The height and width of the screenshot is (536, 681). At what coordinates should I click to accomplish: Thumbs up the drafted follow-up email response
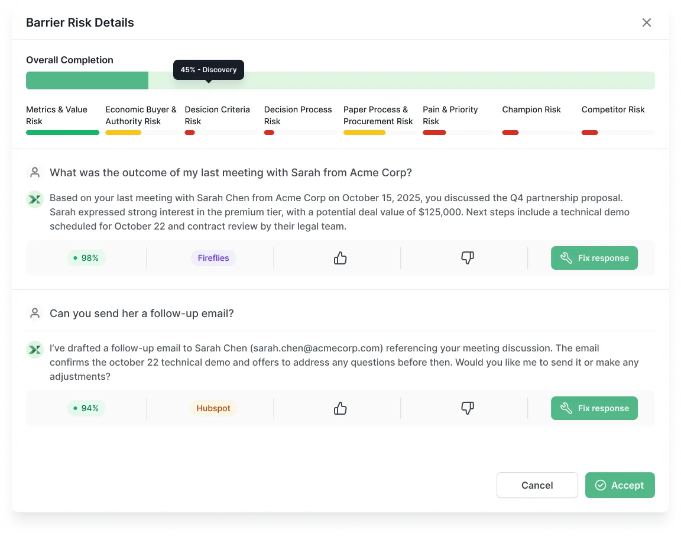click(339, 408)
